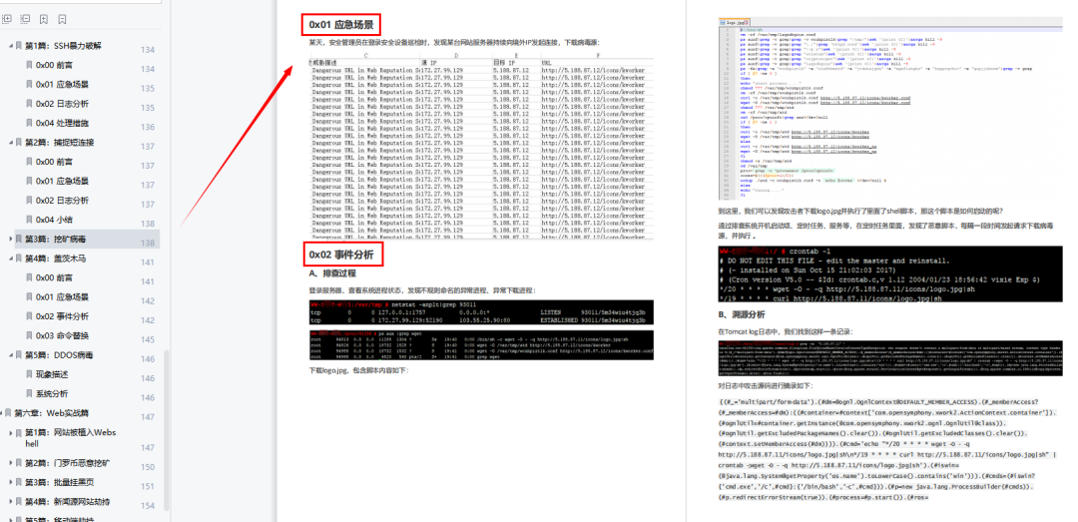Image resolution: width=1078 pixels, height=522 pixels.
Task: Click bookmark icon beside 现象描述
Action: coord(29,374)
